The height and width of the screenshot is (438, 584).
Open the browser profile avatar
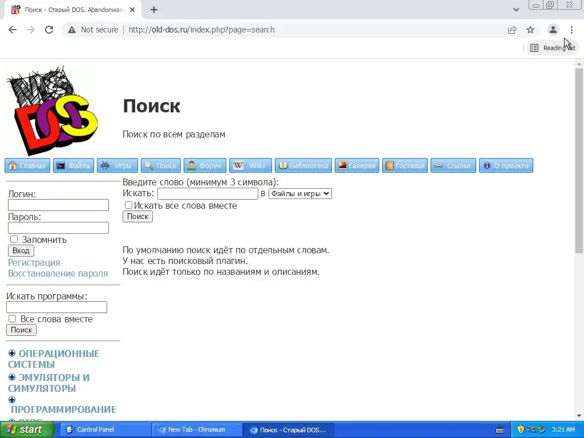point(553,30)
